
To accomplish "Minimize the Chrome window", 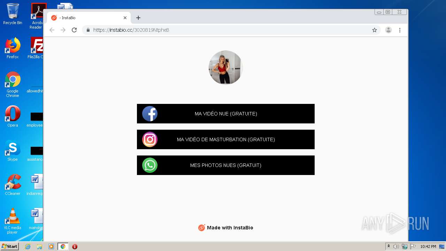I will pyautogui.click(x=379, y=12).
